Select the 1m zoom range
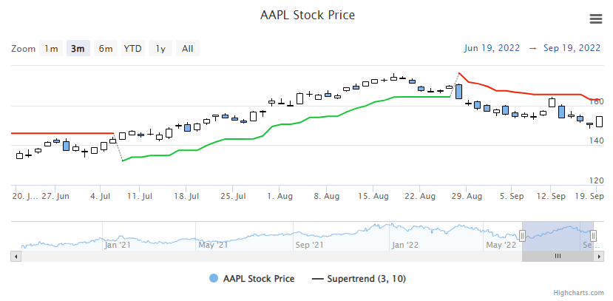Screen dimensions: 613x301 [50, 49]
